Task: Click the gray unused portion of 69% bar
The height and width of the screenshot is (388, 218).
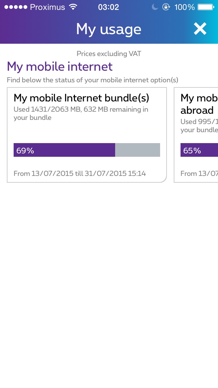Action: (138, 150)
